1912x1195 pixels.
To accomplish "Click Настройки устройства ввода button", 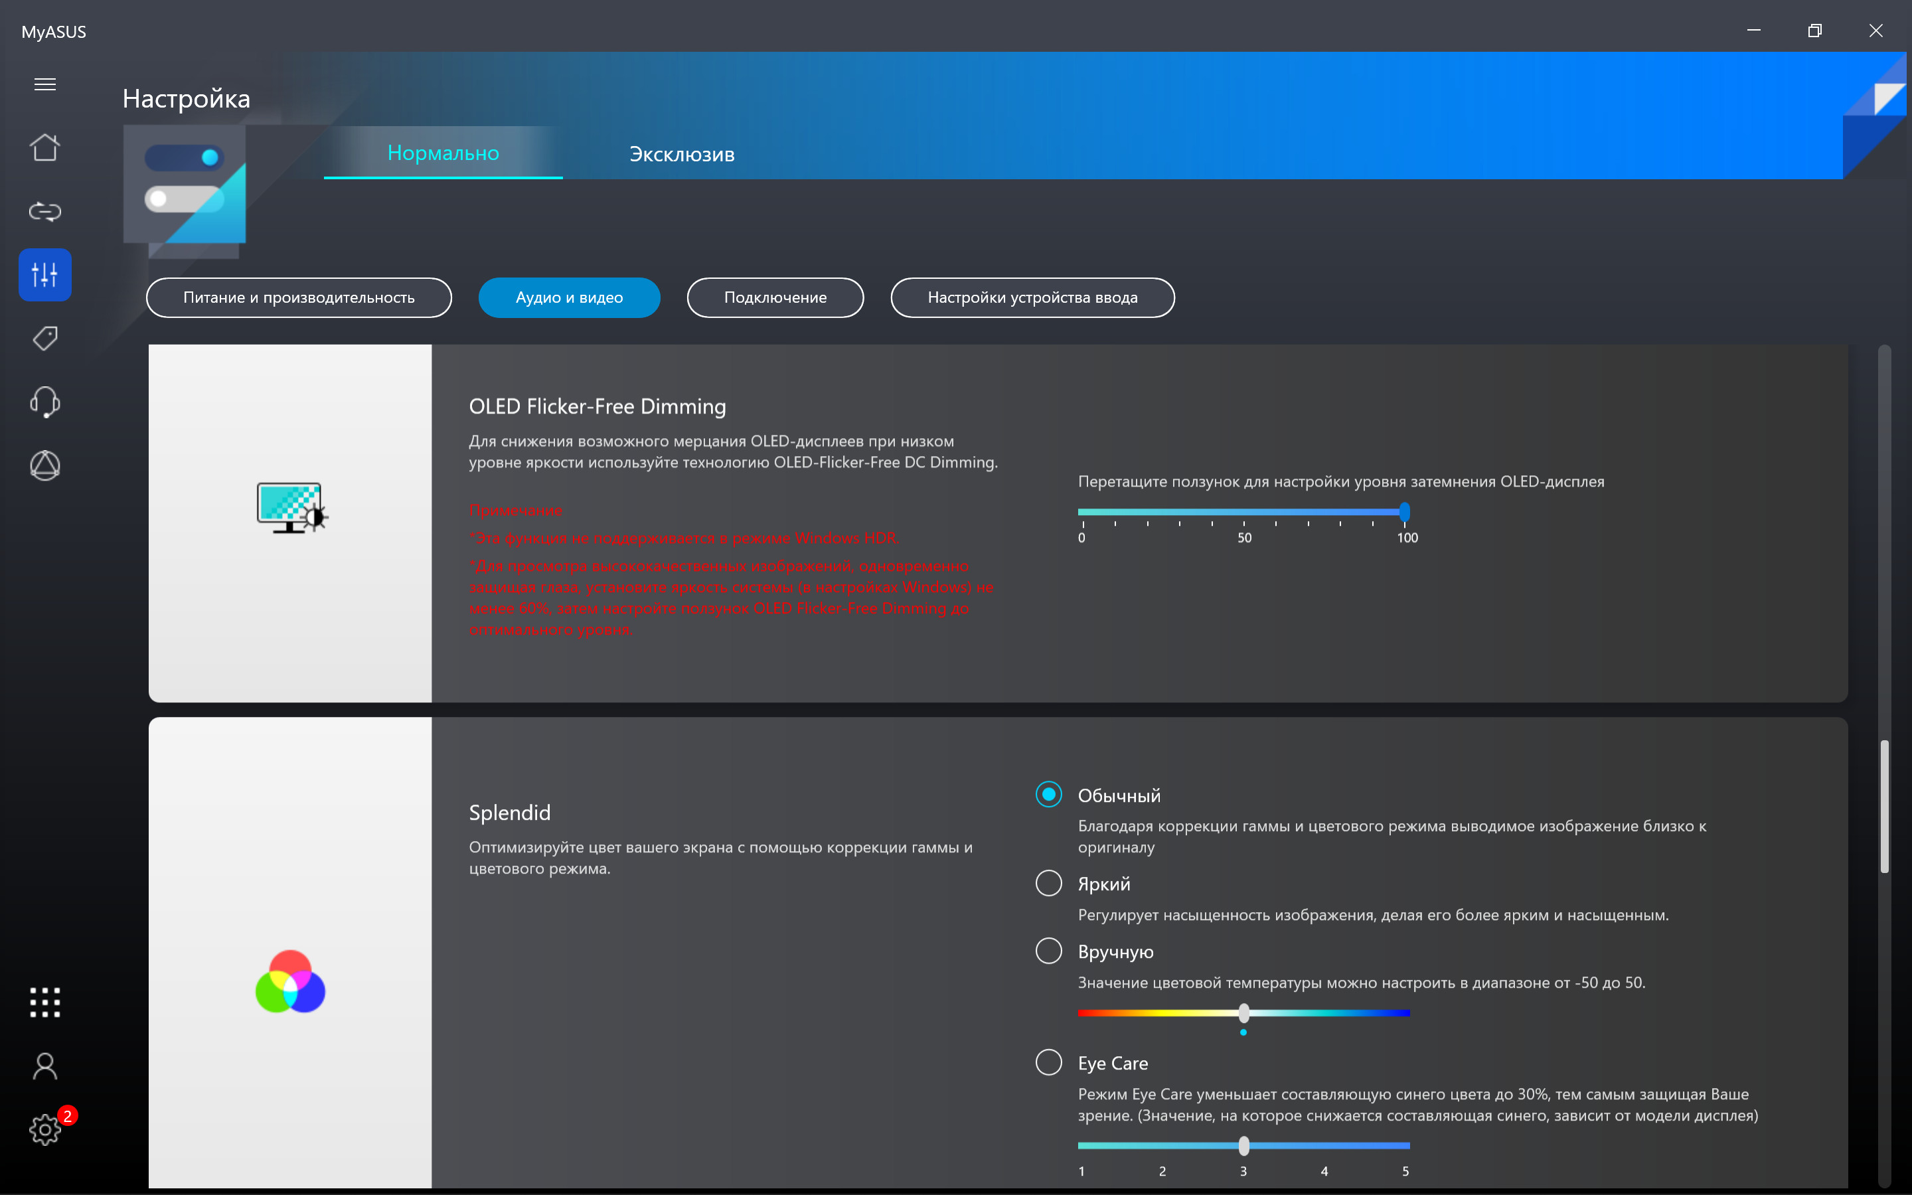I will [x=1032, y=297].
